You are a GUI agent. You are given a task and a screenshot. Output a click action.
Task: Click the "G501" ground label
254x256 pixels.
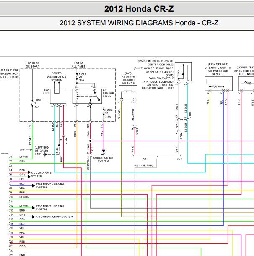point(38,154)
